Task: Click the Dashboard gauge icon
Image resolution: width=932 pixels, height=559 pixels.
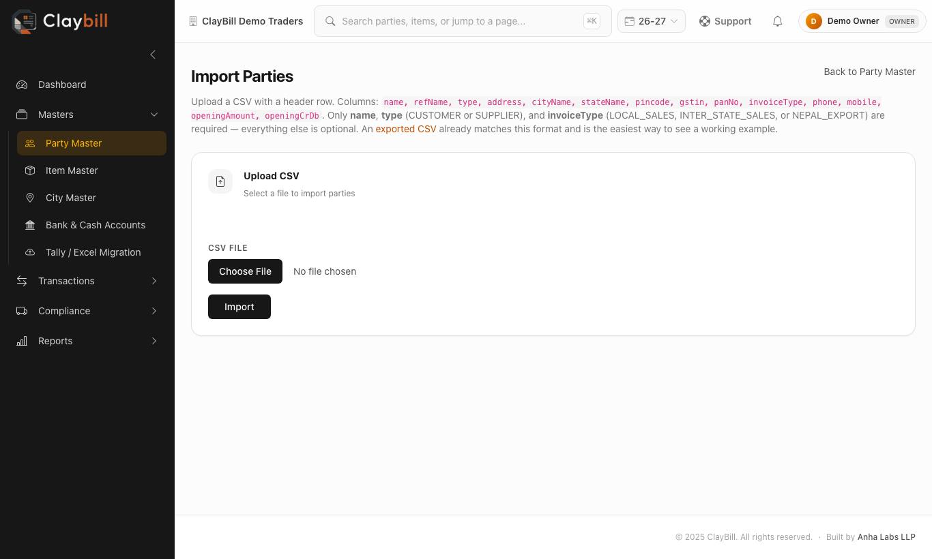Action: point(22,85)
